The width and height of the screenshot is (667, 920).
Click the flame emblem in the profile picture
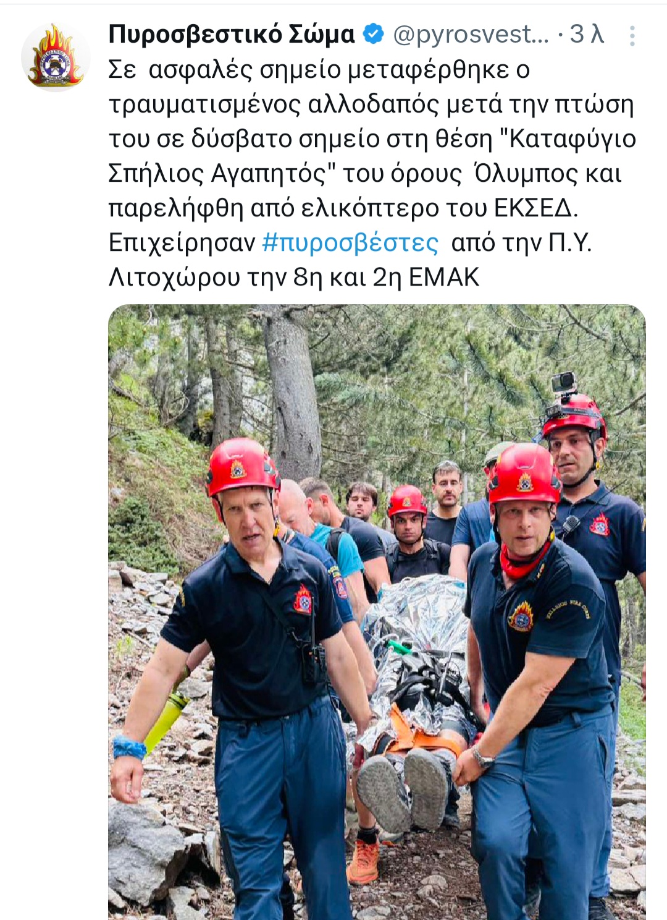click(x=56, y=56)
